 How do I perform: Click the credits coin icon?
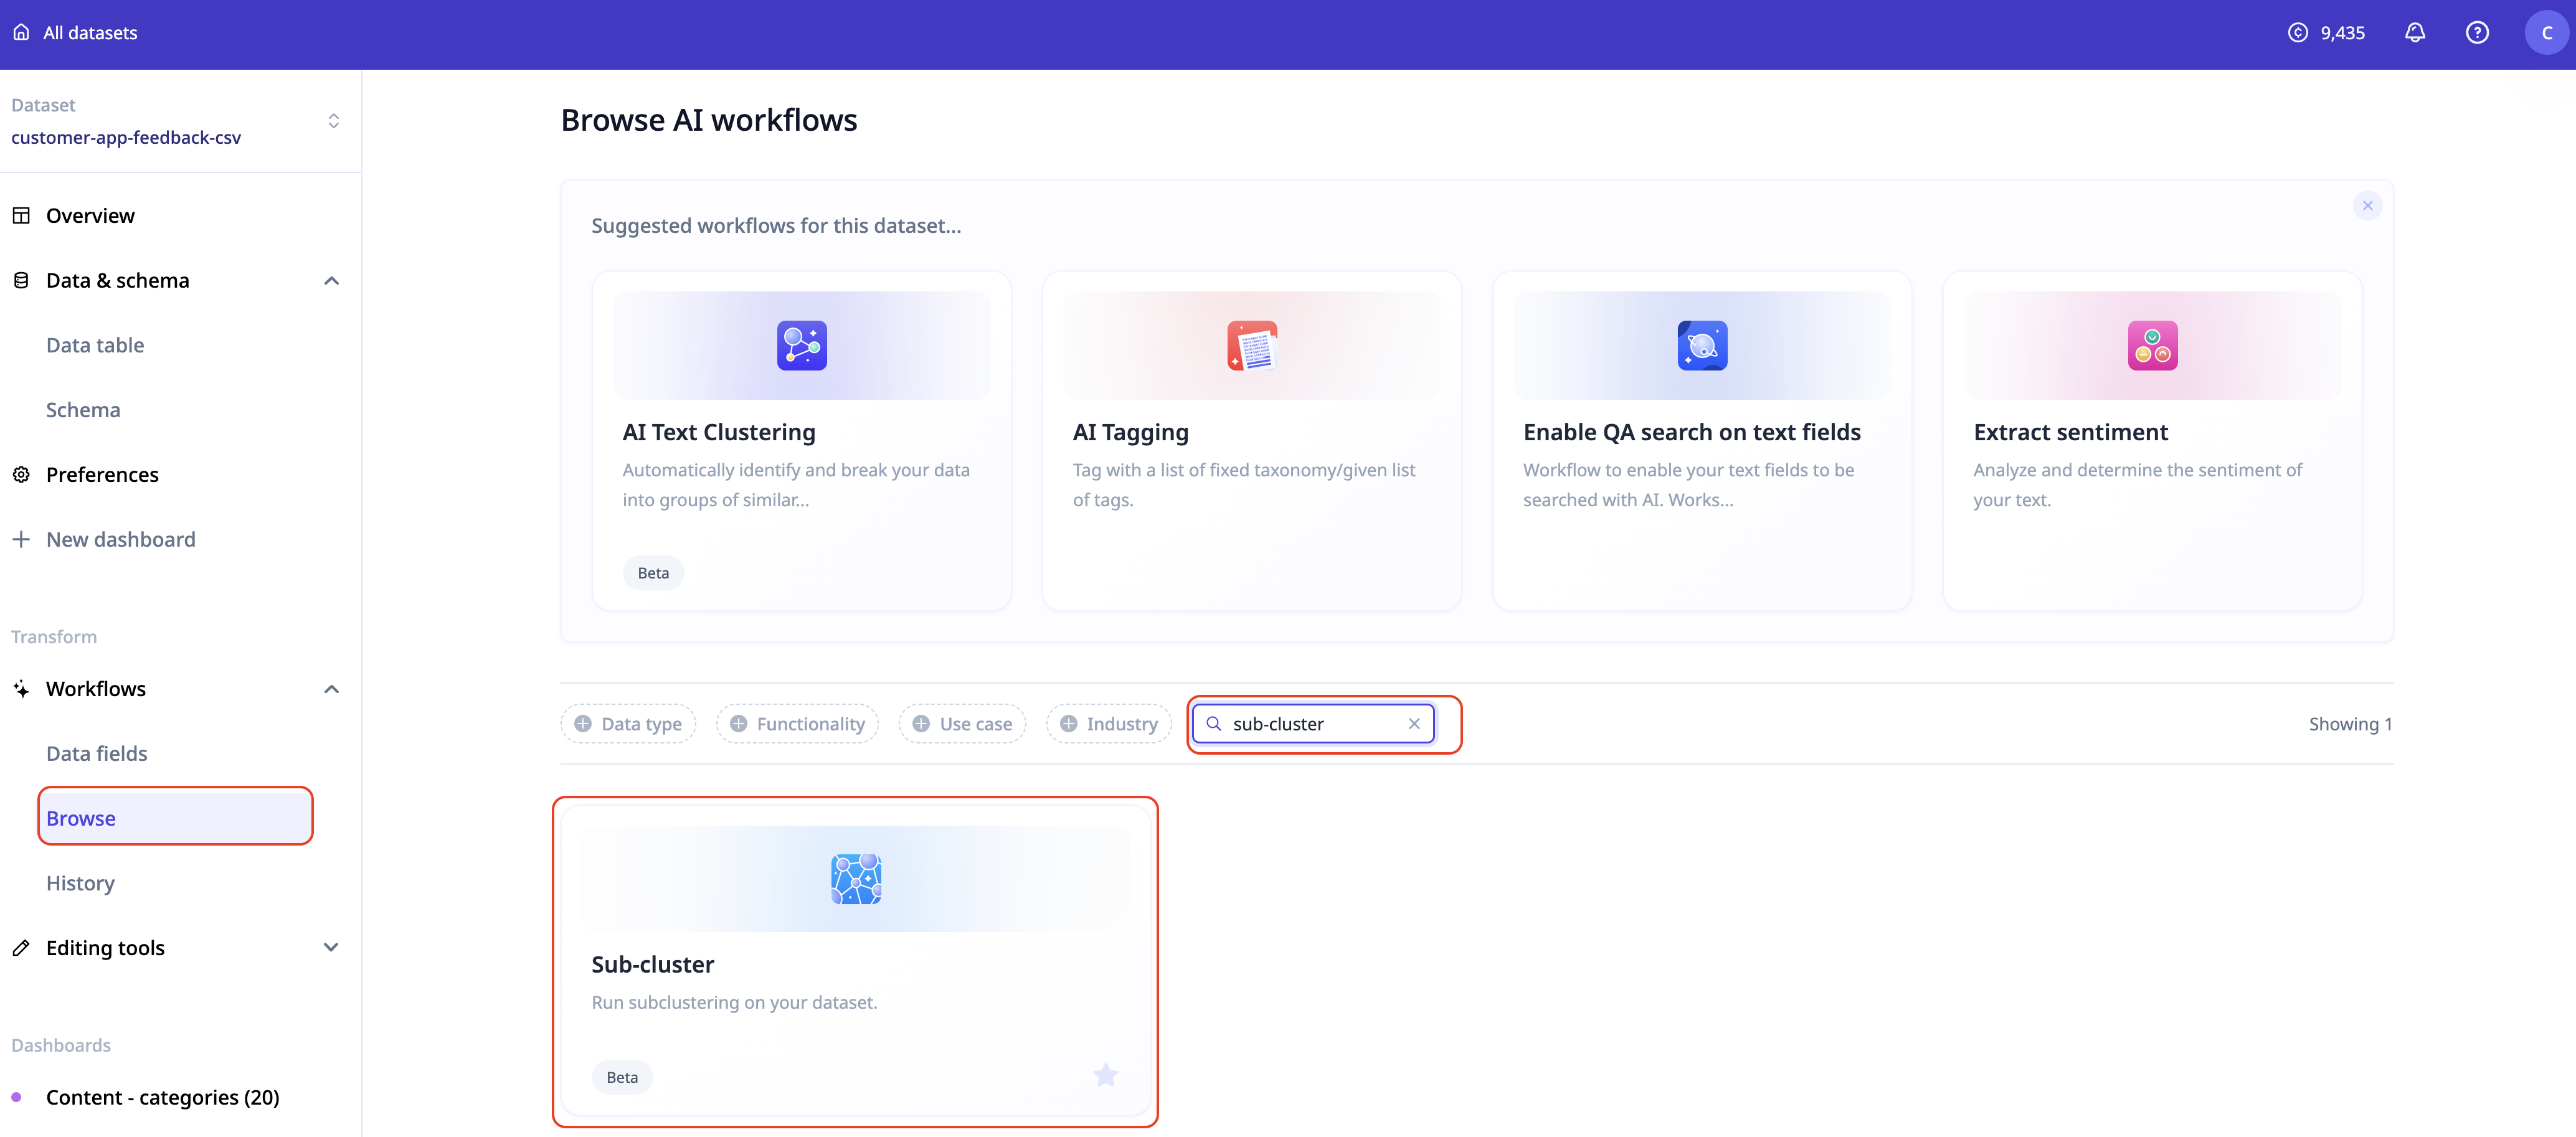[x=2297, y=33]
